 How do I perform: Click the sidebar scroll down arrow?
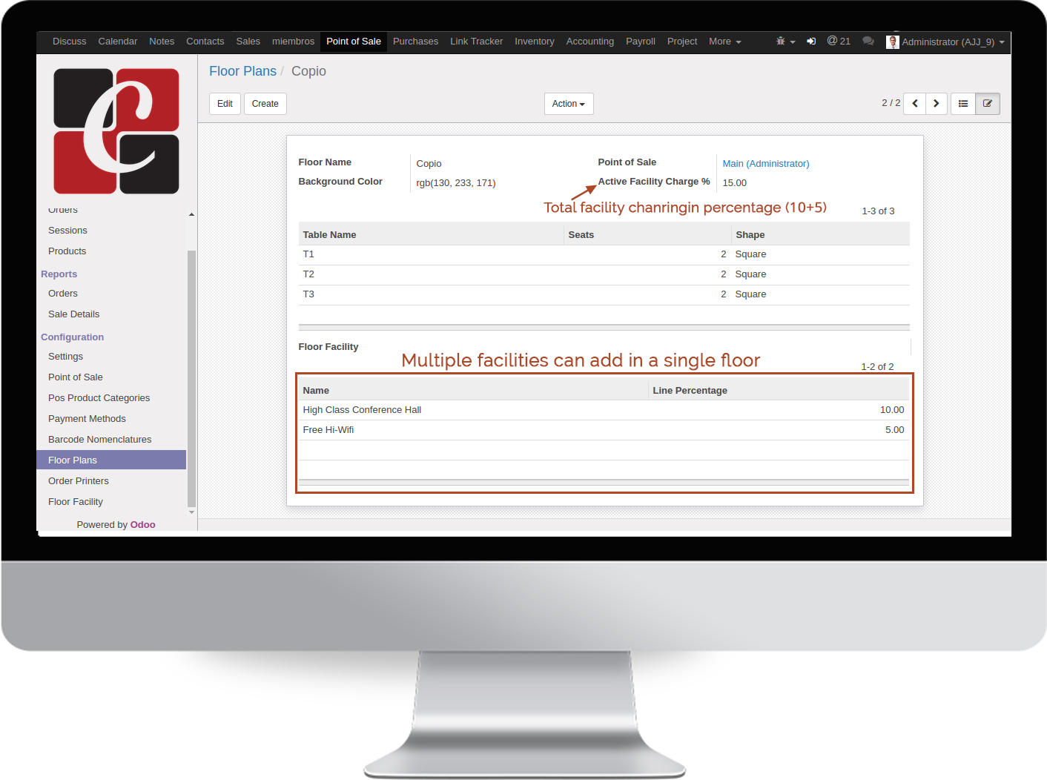coord(191,512)
